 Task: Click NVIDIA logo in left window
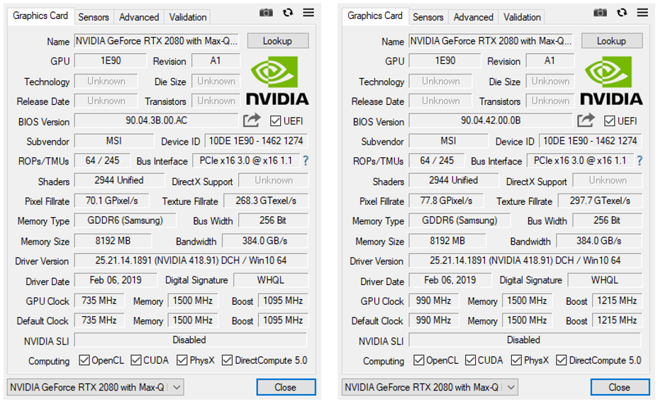[x=277, y=81]
